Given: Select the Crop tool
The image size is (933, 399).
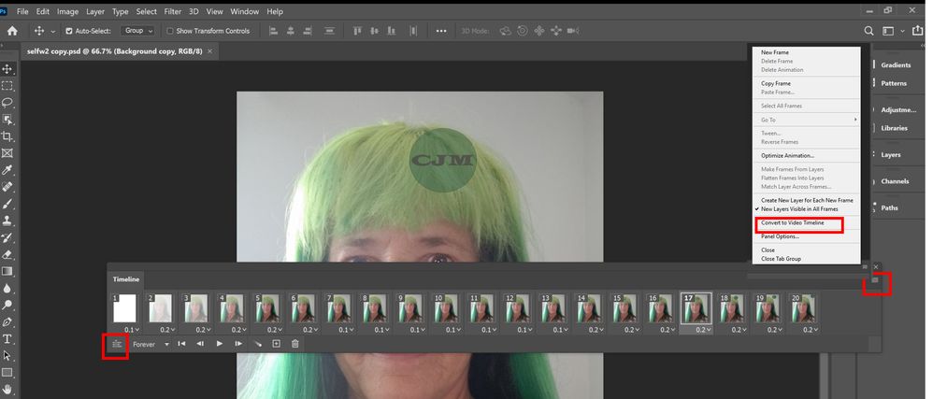Looking at the screenshot, I should pos(7,136).
